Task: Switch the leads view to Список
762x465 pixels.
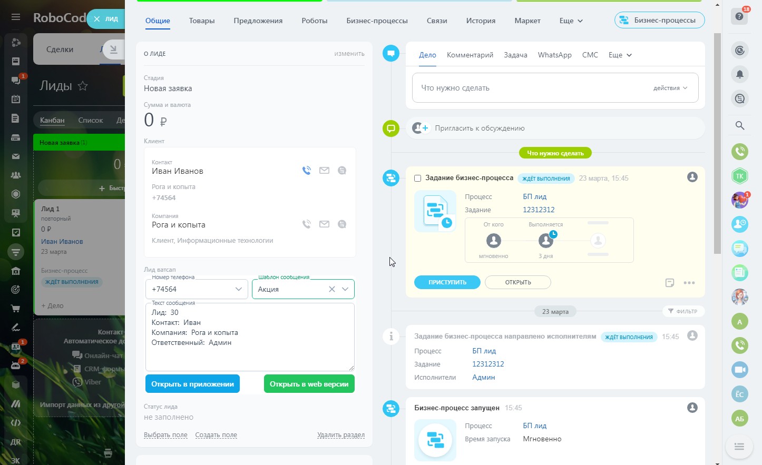Action: pos(91,120)
